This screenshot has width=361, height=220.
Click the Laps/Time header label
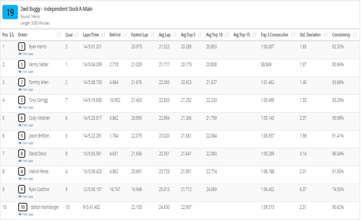pyautogui.click(x=91, y=35)
